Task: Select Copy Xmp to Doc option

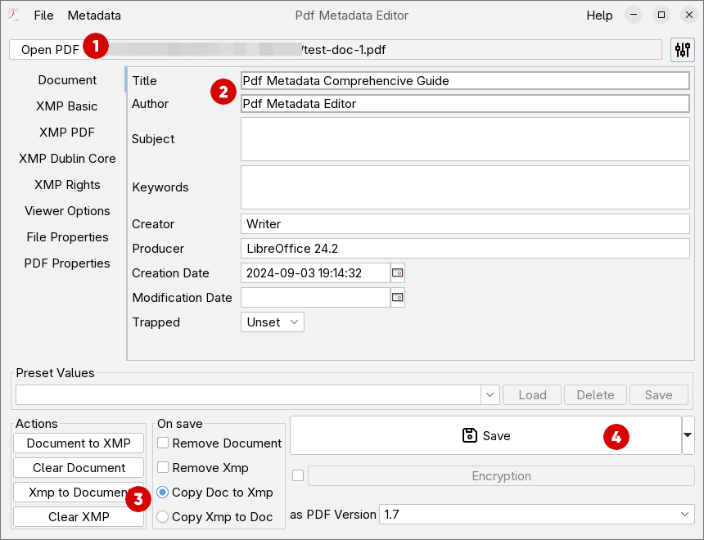Action: [x=163, y=517]
